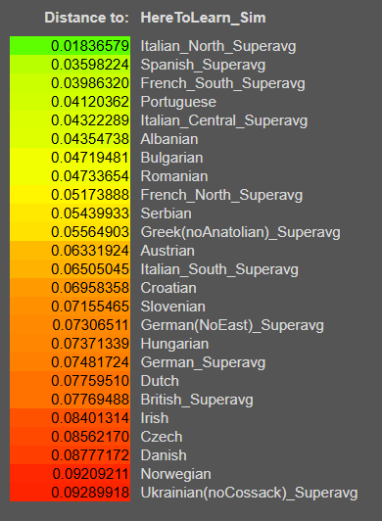Click distance value 0.01836579
The height and width of the screenshot is (521, 382).
click(x=90, y=46)
